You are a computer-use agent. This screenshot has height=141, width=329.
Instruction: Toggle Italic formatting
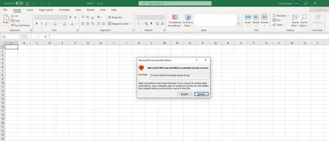pyautogui.click(x=41, y=24)
